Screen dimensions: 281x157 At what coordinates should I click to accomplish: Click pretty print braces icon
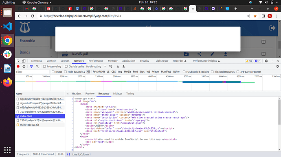[x=68, y=154]
